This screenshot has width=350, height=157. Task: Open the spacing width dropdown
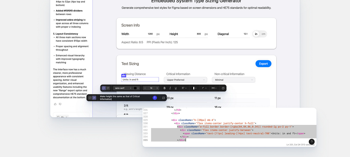point(214,88)
